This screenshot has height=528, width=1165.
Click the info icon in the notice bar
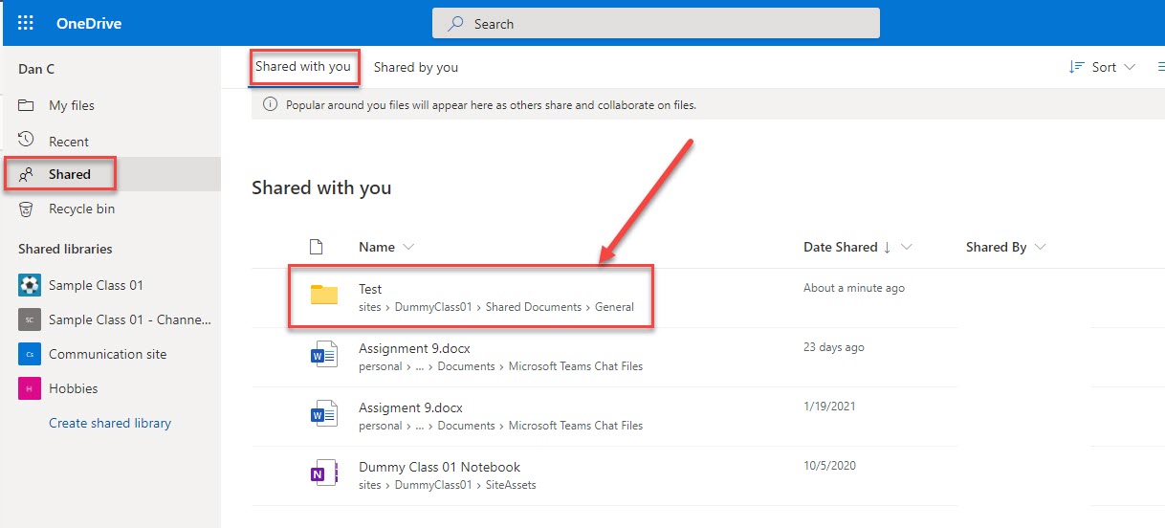click(x=271, y=104)
